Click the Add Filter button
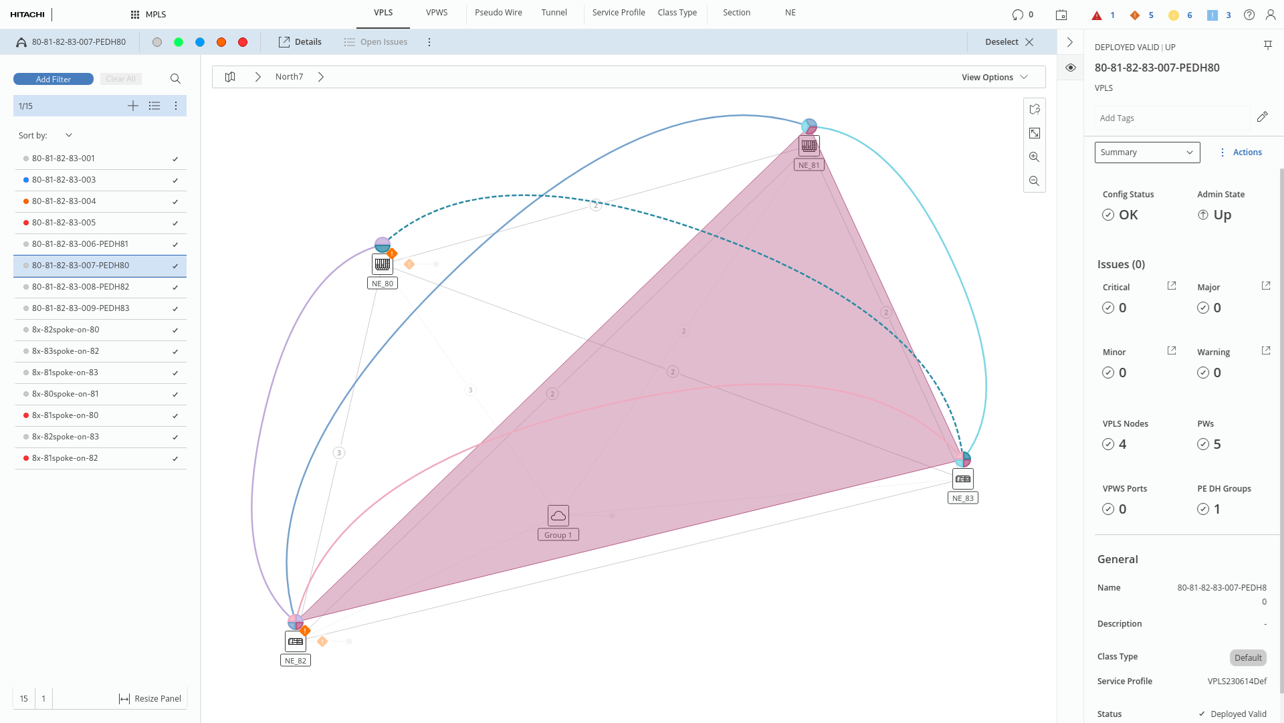1284x723 pixels. click(53, 79)
